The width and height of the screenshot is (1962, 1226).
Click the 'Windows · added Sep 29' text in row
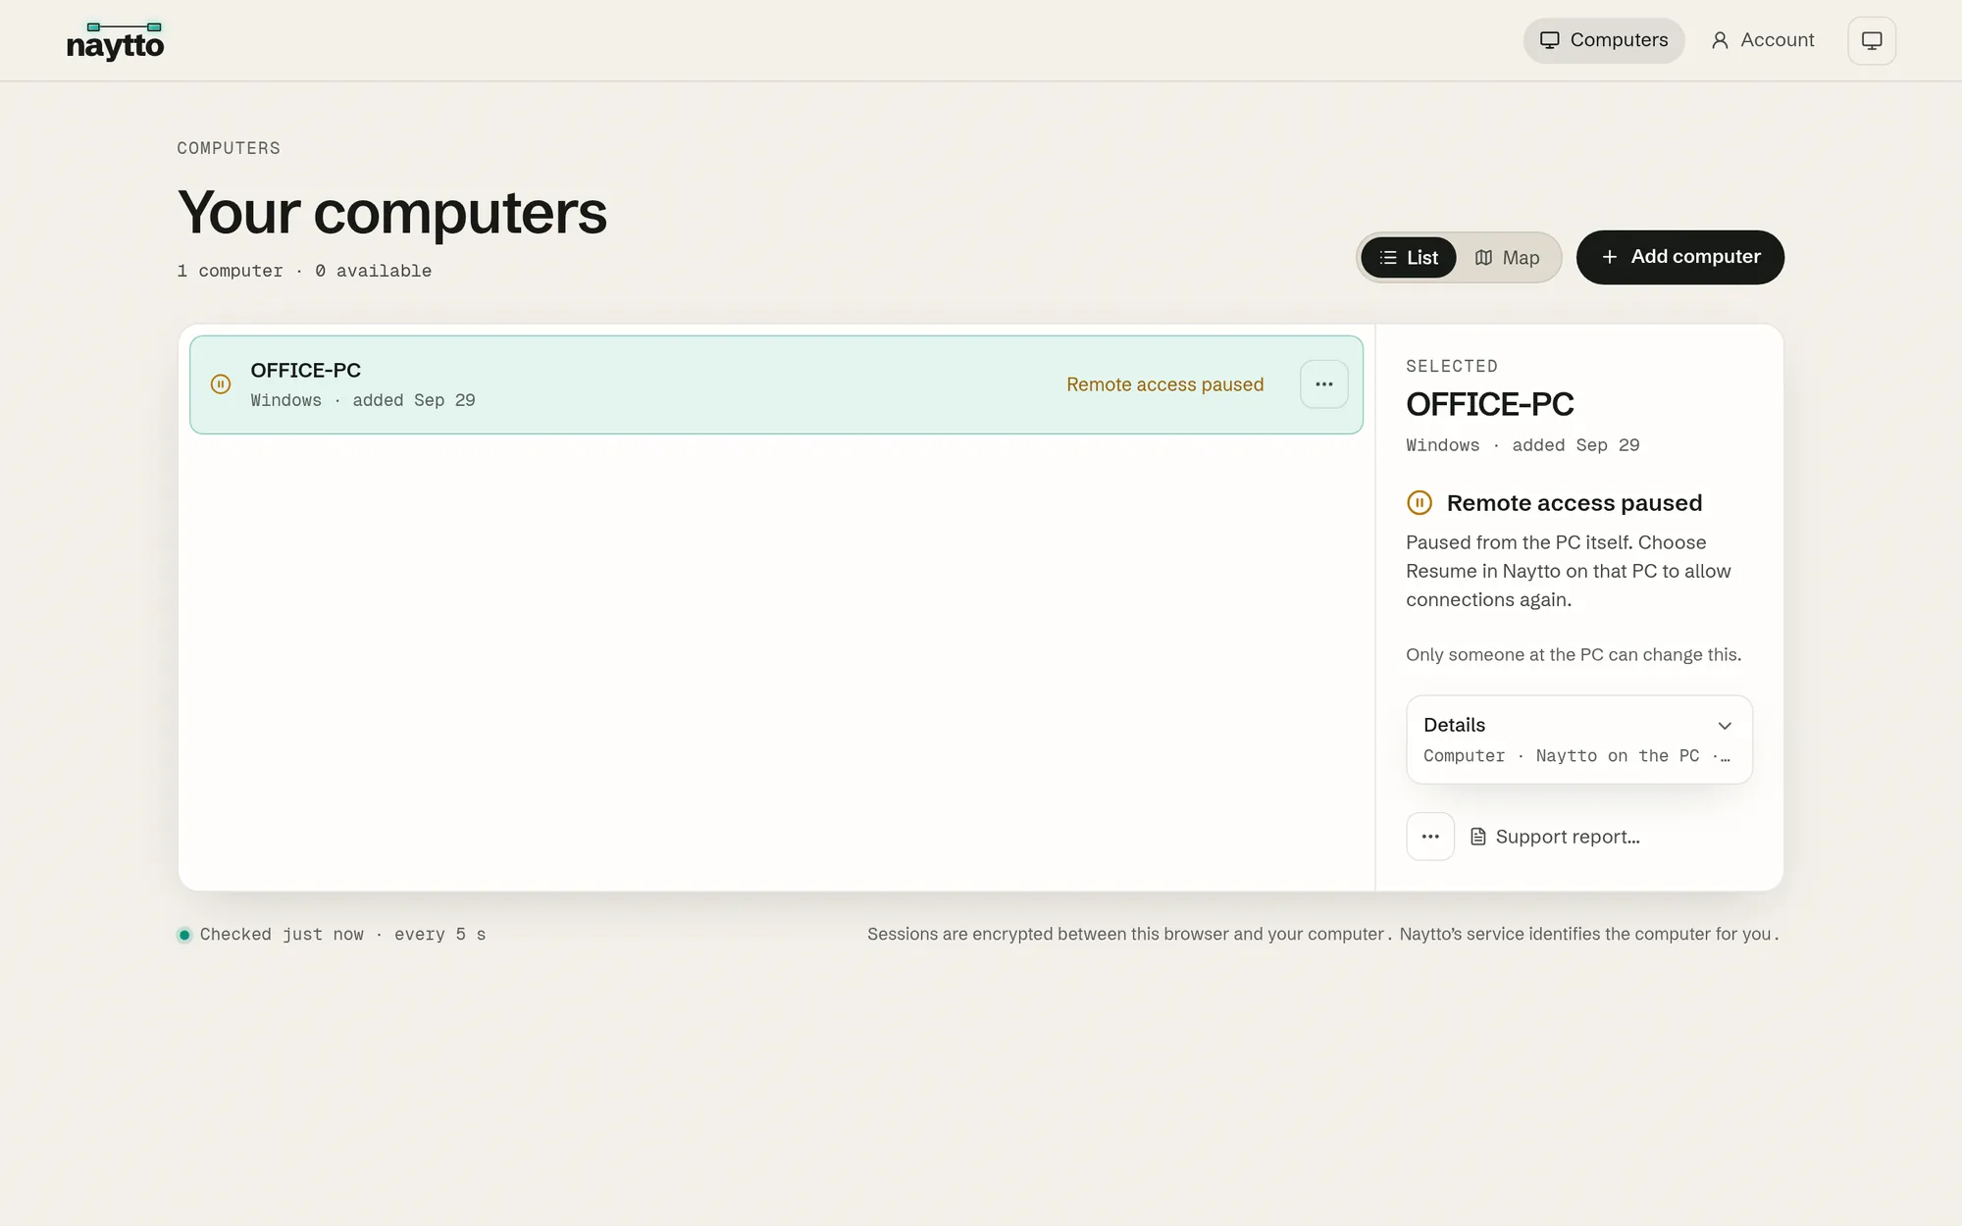[363, 400]
